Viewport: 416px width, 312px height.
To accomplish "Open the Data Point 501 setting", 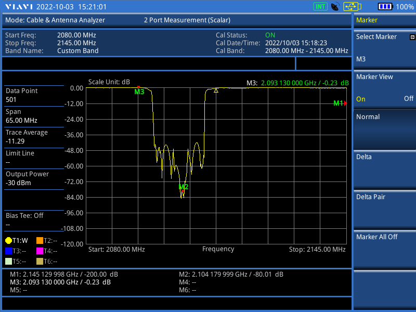I will (34, 96).
